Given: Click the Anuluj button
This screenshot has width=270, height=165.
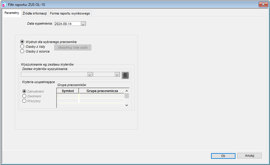Looking at the screenshot, I should (x=249, y=156).
